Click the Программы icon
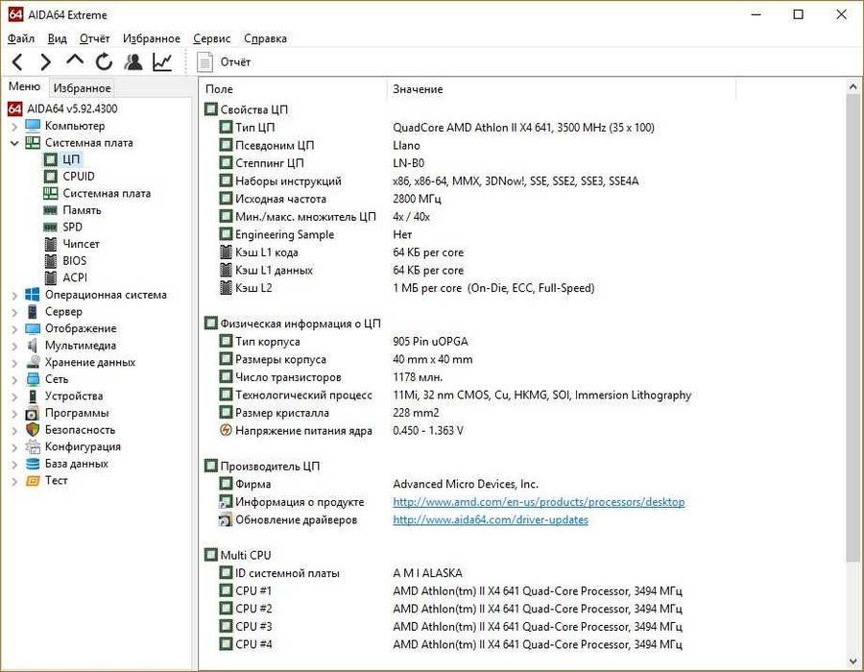 (33, 413)
